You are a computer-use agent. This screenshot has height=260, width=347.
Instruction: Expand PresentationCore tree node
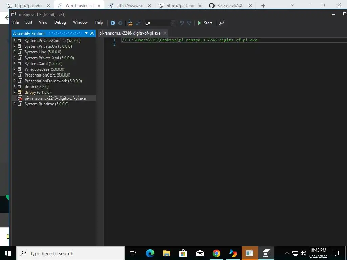[14, 75]
